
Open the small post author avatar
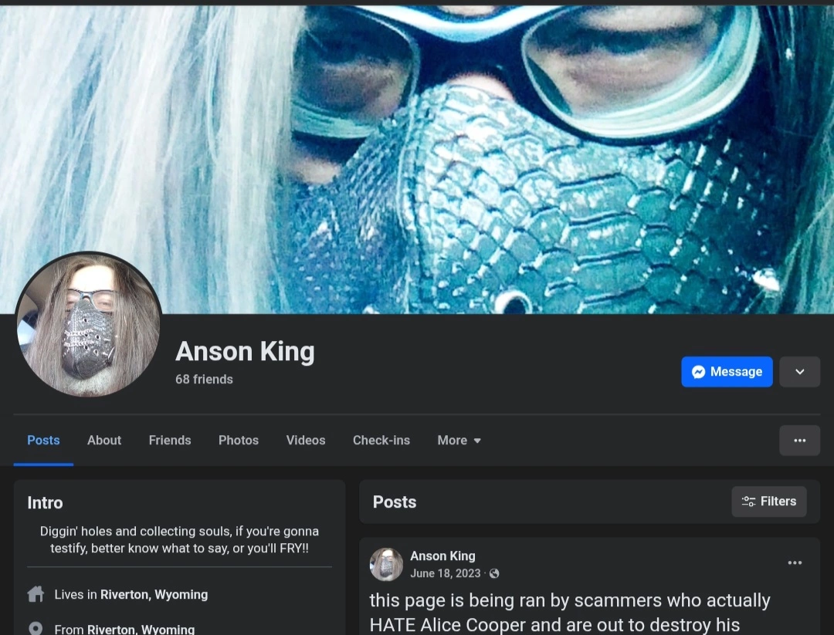pyautogui.click(x=386, y=564)
